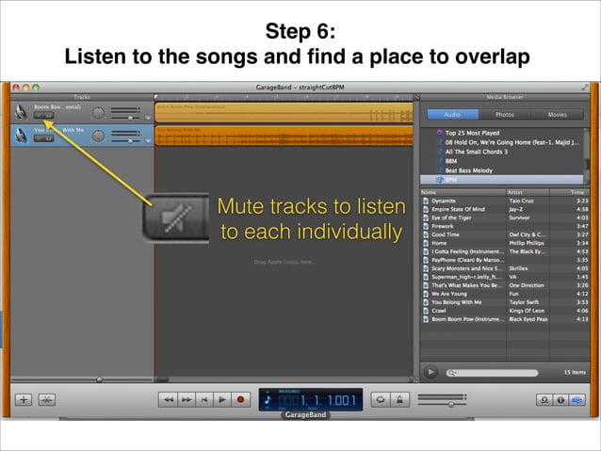This screenshot has width=601, height=451.
Task: Select the song Scary Monsters and Nice Sprites
Action: pyautogui.click(x=504, y=268)
